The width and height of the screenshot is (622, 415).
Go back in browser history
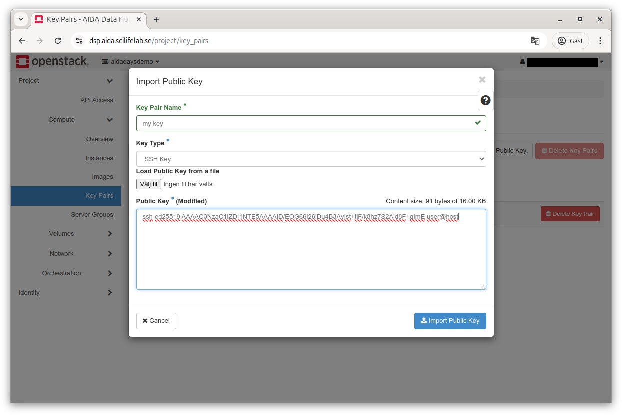click(x=22, y=41)
